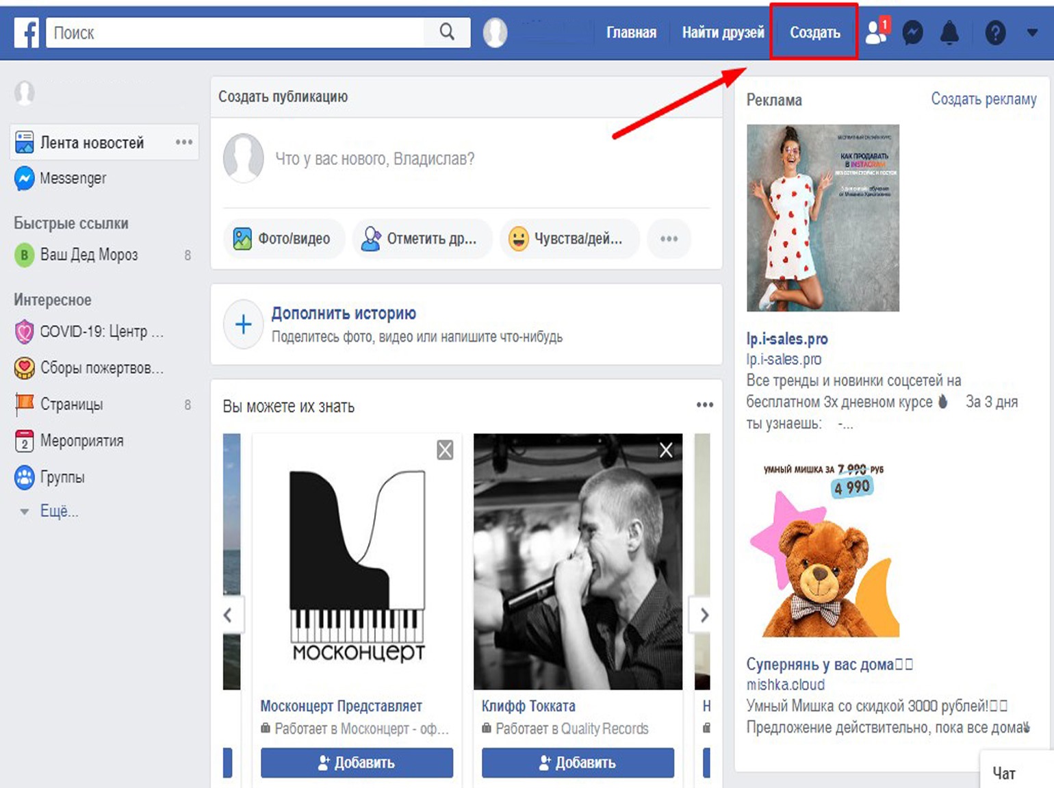Image resolution: width=1054 pixels, height=788 pixels.
Task: Open the Messenger icon in top bar
Action: click(x=912, y=32)
